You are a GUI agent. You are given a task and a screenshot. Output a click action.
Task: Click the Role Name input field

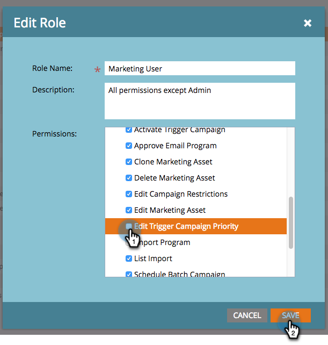(200, 68)
